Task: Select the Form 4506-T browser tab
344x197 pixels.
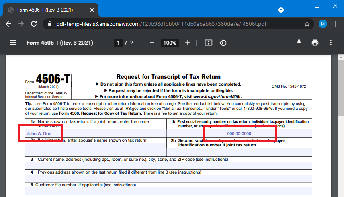Action: [x=51, y=10]
